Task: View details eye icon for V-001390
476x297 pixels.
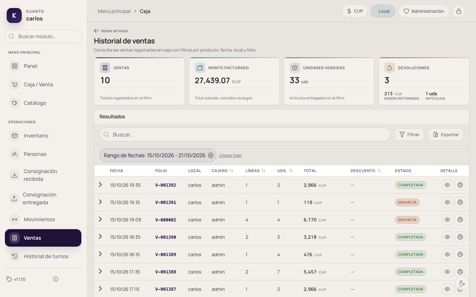Action: click(447, 237)
